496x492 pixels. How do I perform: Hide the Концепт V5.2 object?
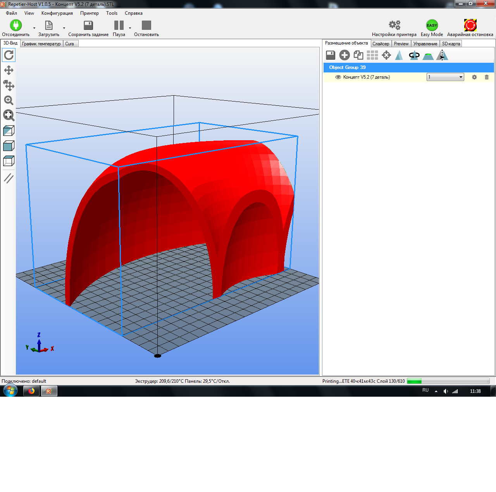click(338, 77)
